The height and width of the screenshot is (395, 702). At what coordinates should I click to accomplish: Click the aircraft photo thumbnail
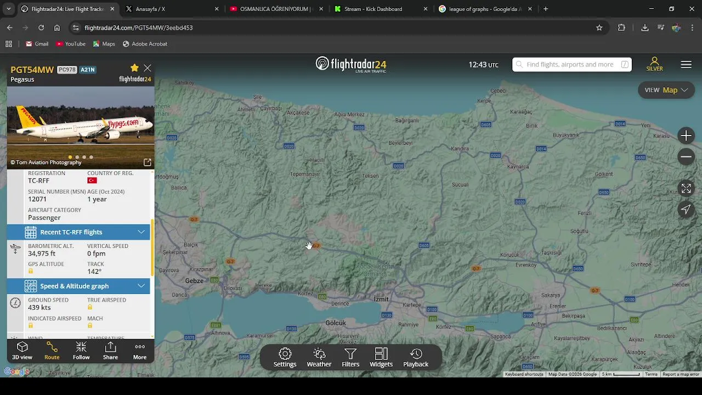[x=81, y=126]
